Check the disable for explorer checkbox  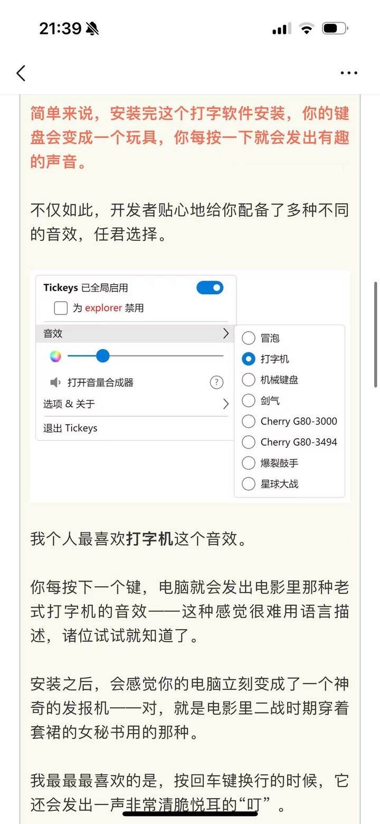[61, 308]
